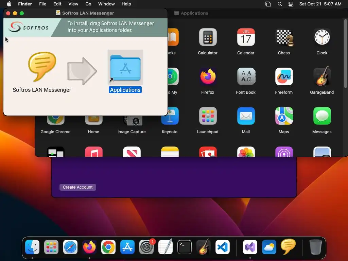Click the Applications window vertical scrollbar
The image size is (348, 261).
(x=345, y=53)
